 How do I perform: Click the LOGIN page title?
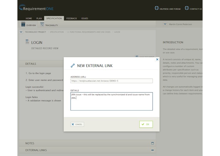tap(37, 43)
